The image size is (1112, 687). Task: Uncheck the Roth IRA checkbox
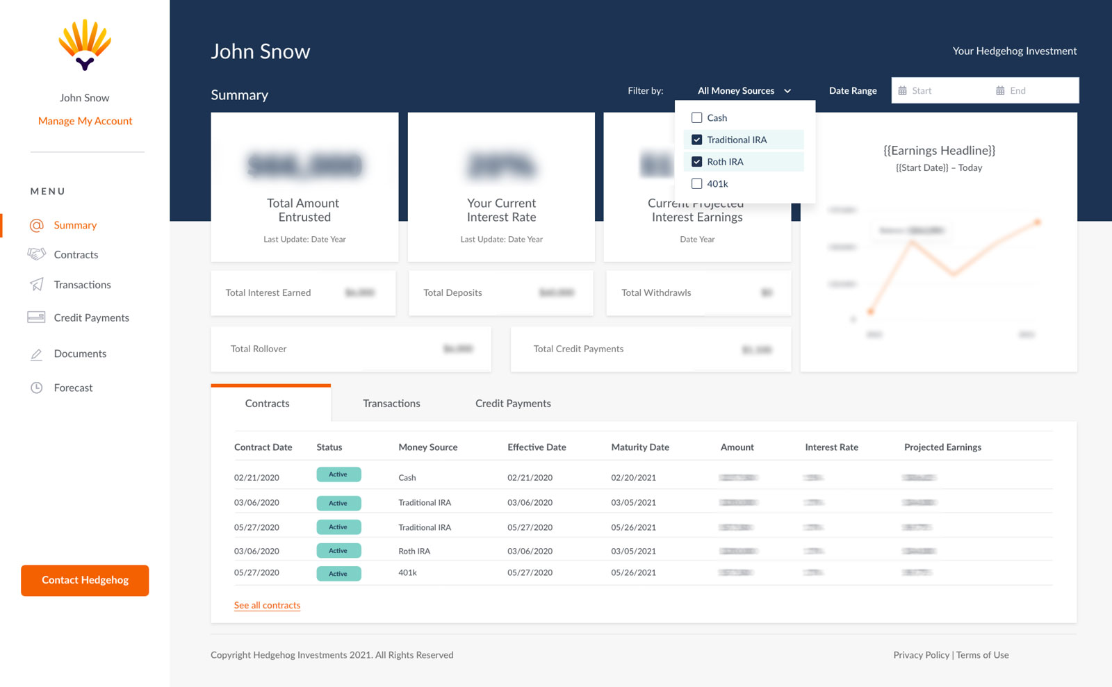pyautogui.click(x=696, y=162)
